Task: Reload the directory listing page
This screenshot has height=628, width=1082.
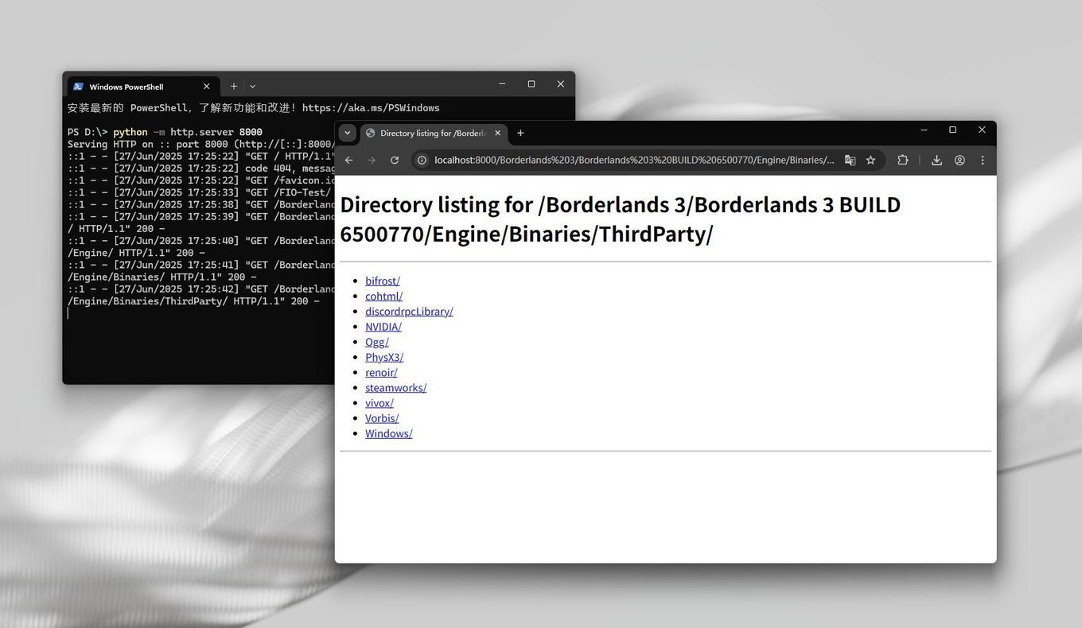Action: coord(394,160)
